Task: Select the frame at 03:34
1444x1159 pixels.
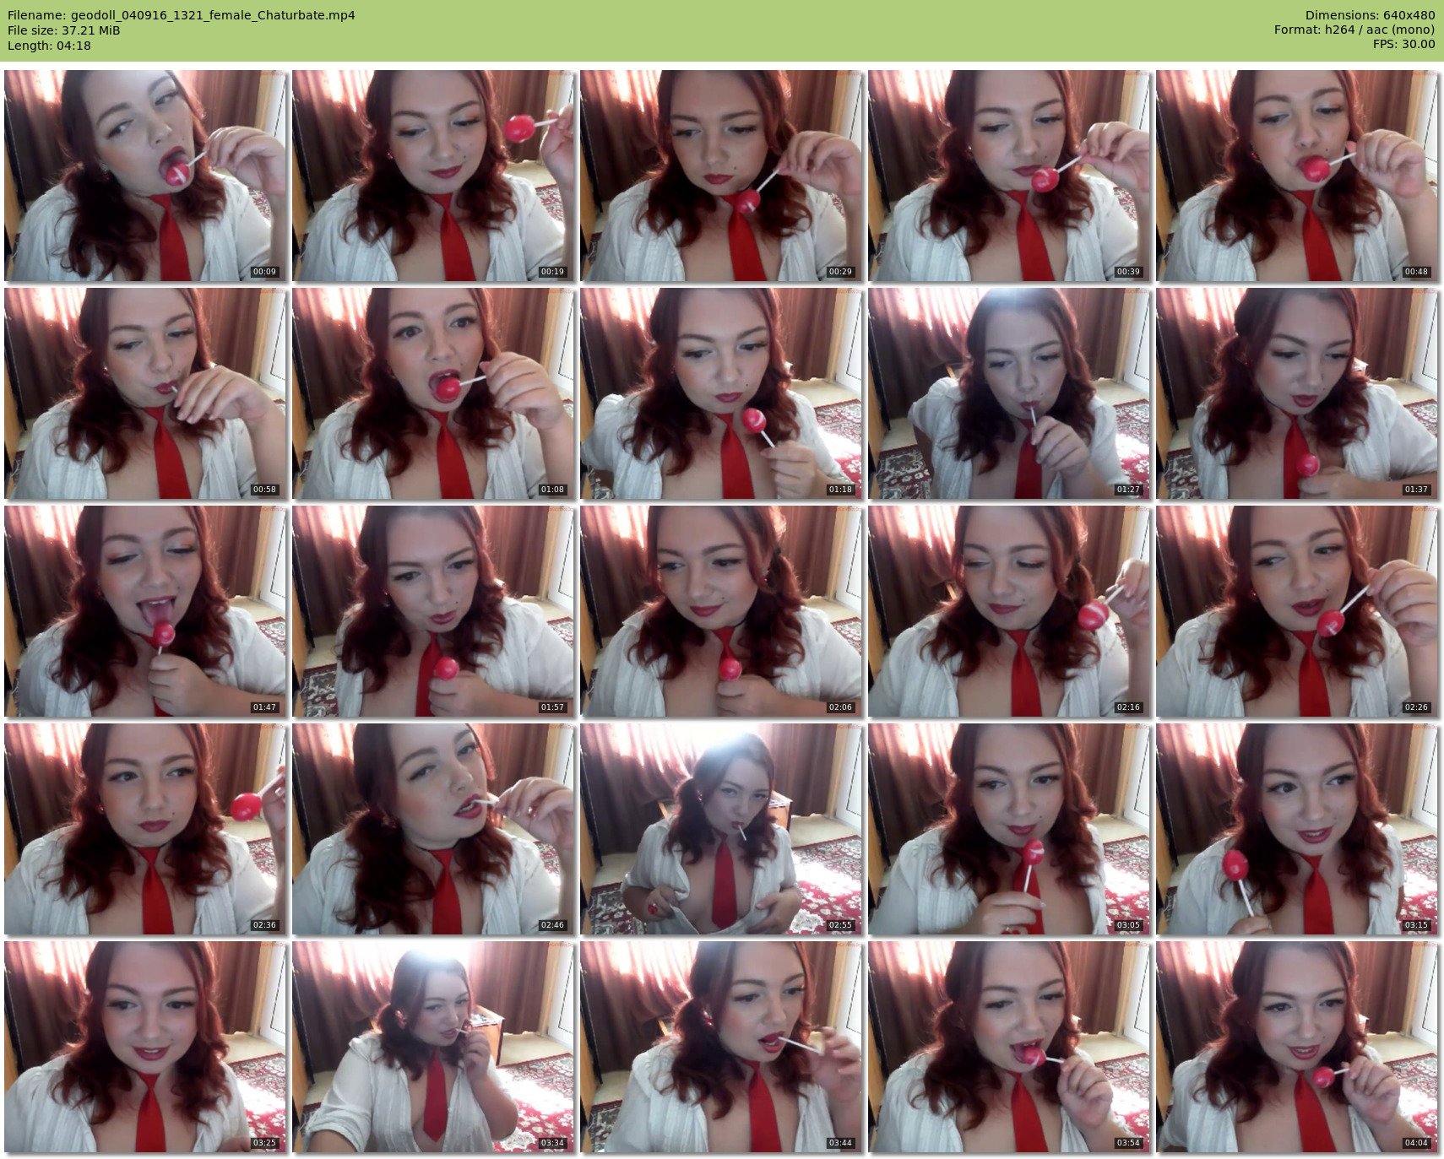Action: point(433,1047)
